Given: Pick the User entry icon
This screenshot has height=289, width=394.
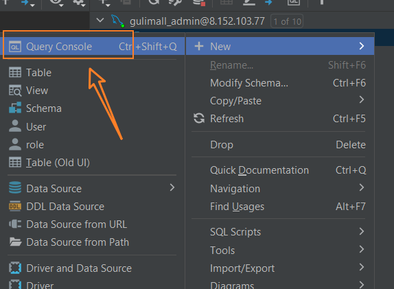Looking at the screenshot, I should click(x=15, y=126).
